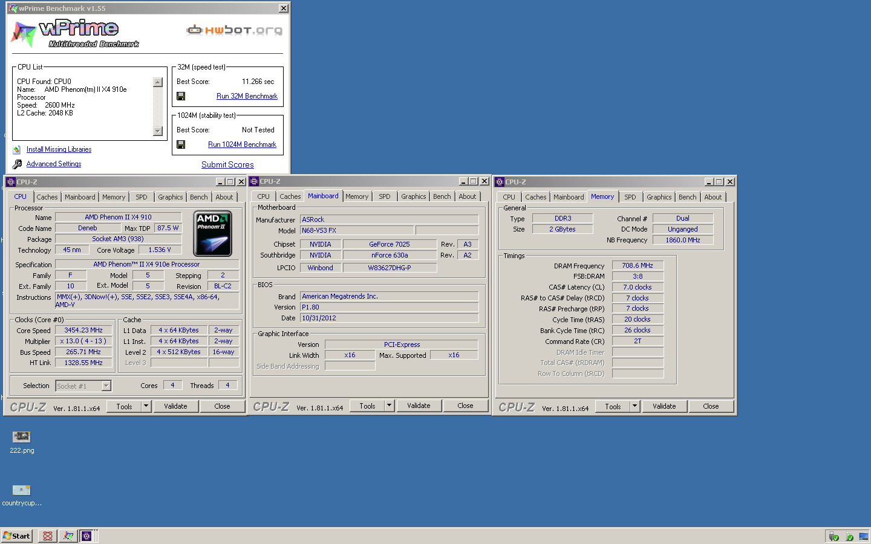The height and width of the screenshot is (544, 871).
Task: Open the Windows Start menu
Action: point(16,536)
